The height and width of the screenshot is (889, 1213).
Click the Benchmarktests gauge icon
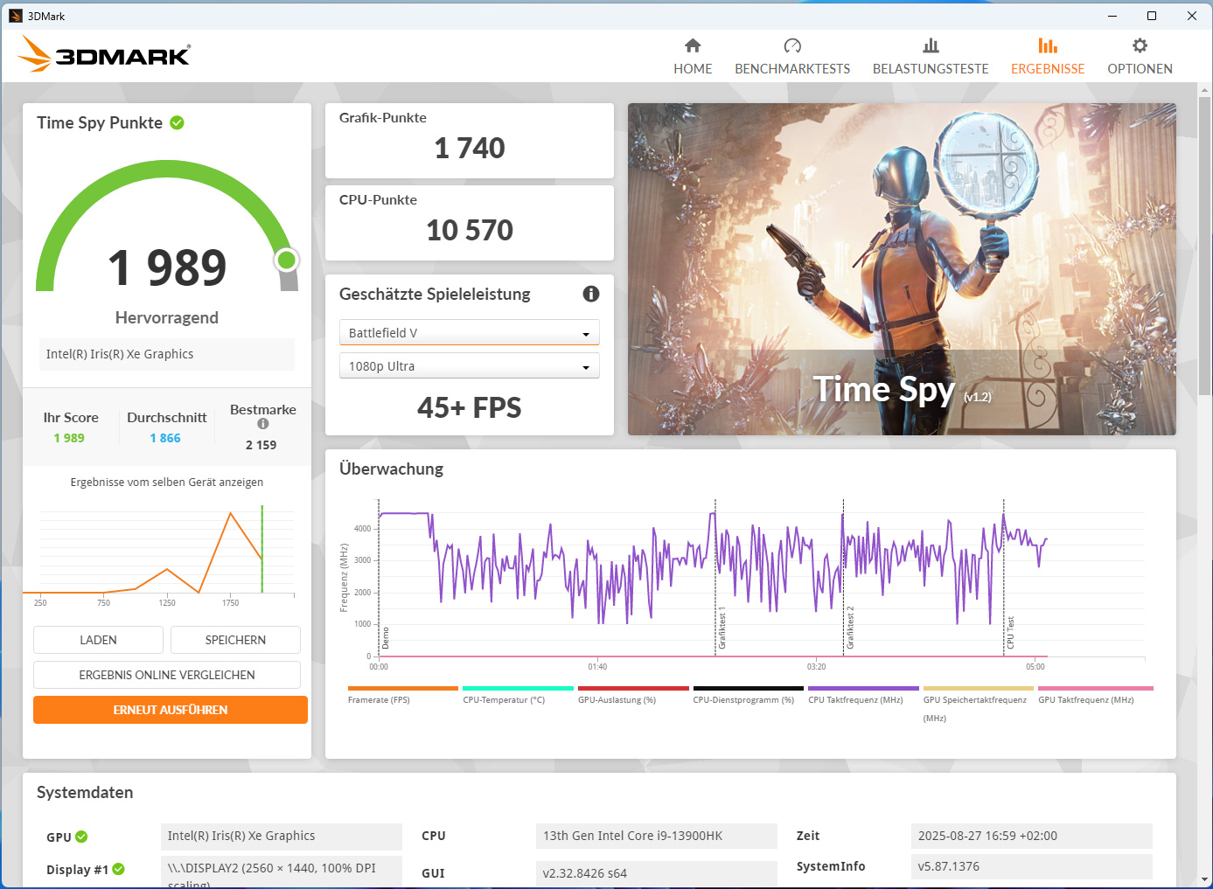(x=792, y=45)
